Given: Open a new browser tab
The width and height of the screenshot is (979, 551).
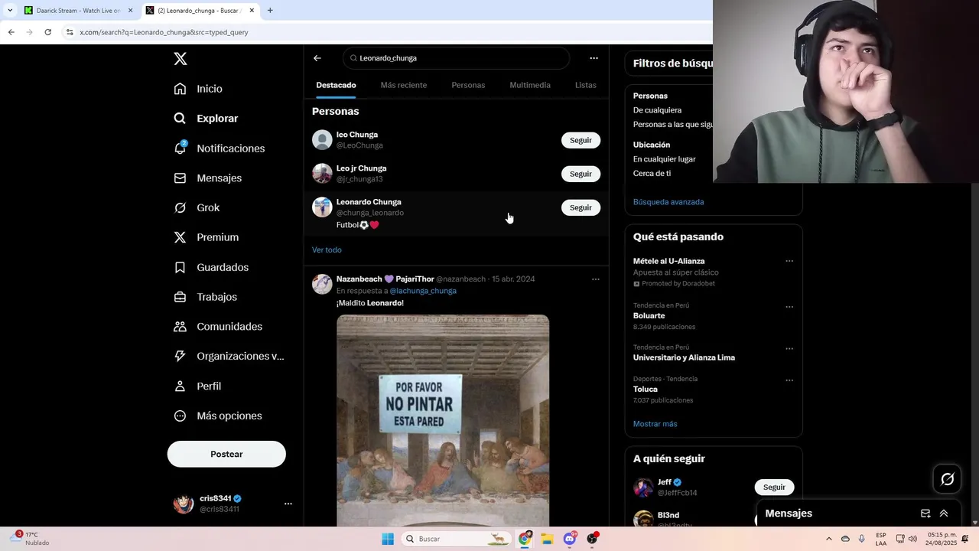Looking at the screenshot, I should (x=270, y=11).
